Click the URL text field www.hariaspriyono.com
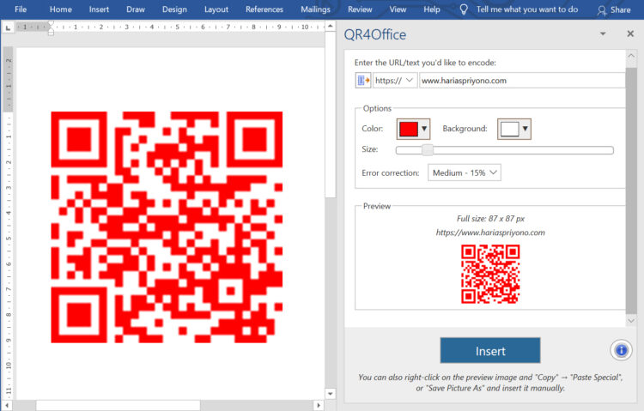This screenshot has width=644, height=411. click(522, 81)
